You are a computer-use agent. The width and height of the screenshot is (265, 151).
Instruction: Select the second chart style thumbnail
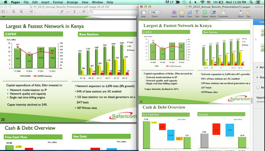point(263,47)
